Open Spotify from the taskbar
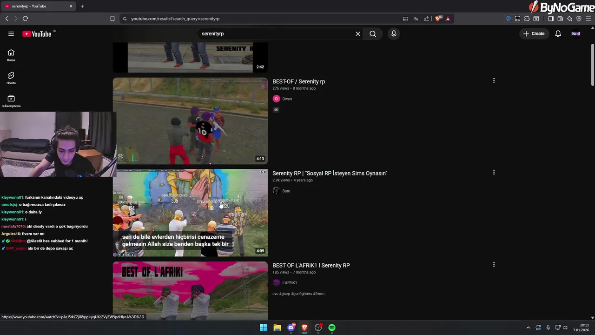 tap(332, 328)
